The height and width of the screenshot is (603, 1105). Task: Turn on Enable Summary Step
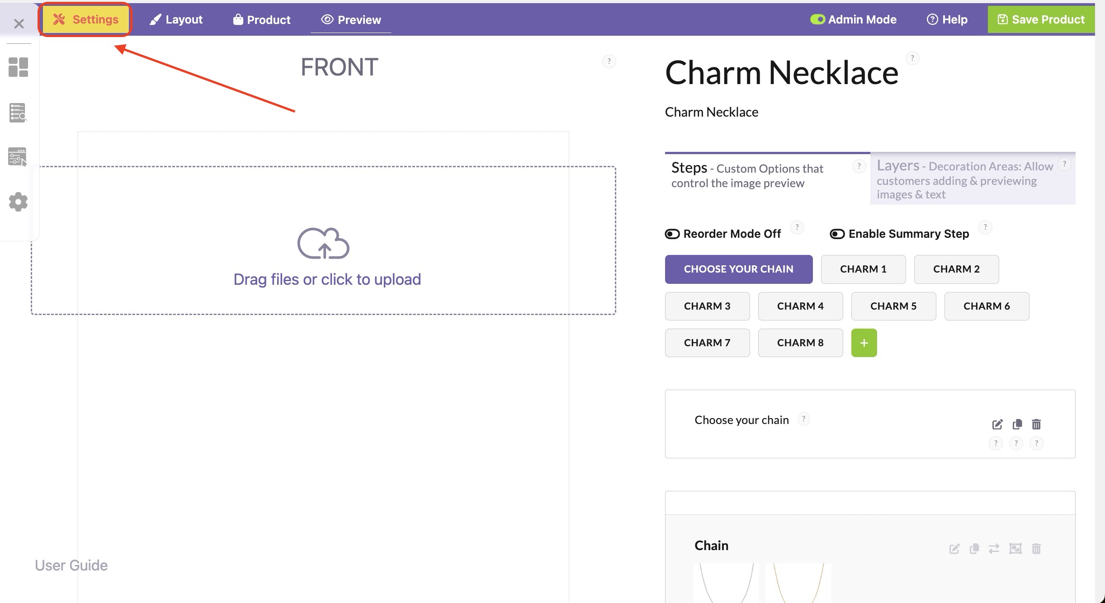coord(837,234)
